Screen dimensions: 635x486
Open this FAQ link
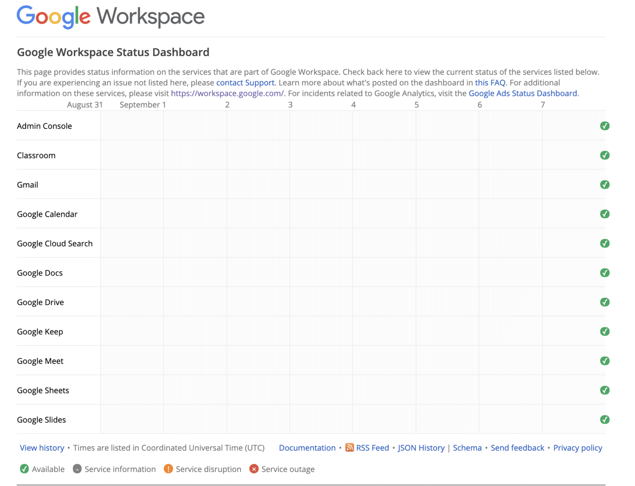490,83
